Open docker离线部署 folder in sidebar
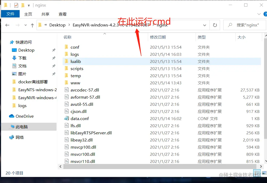Image resolution: width=267 pixels, height=183 pixels. point(33,82)
